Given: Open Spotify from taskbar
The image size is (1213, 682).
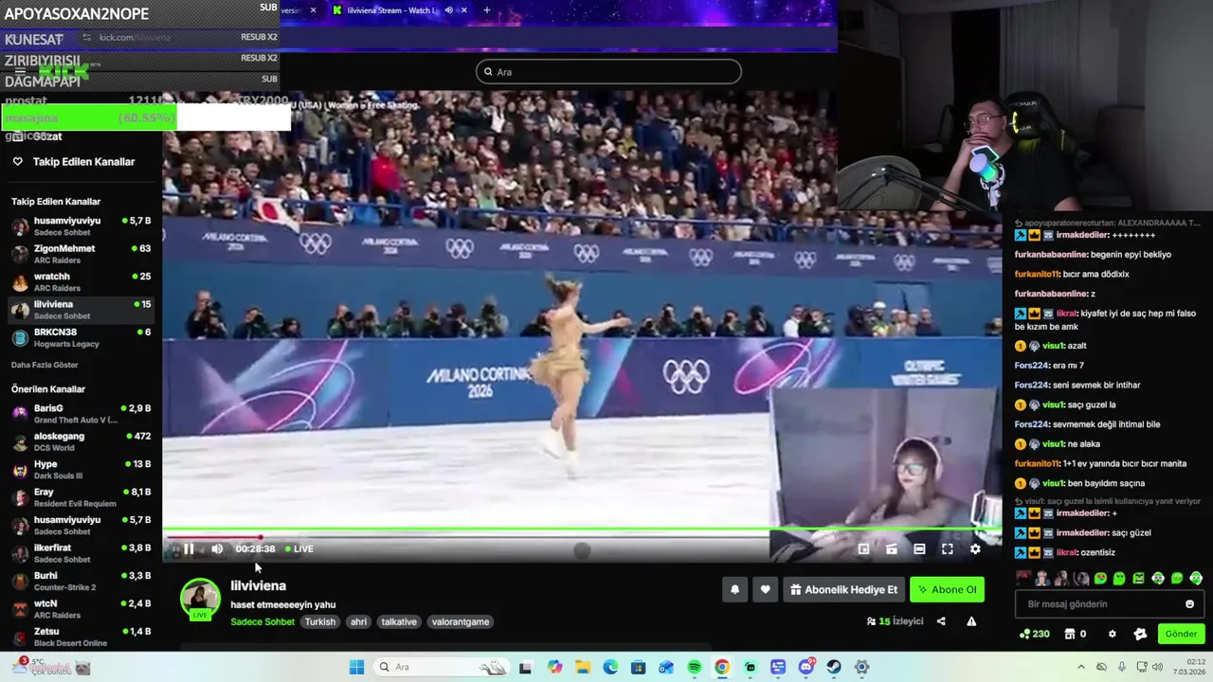Looking at the screenshot, I should coord(694,667).
